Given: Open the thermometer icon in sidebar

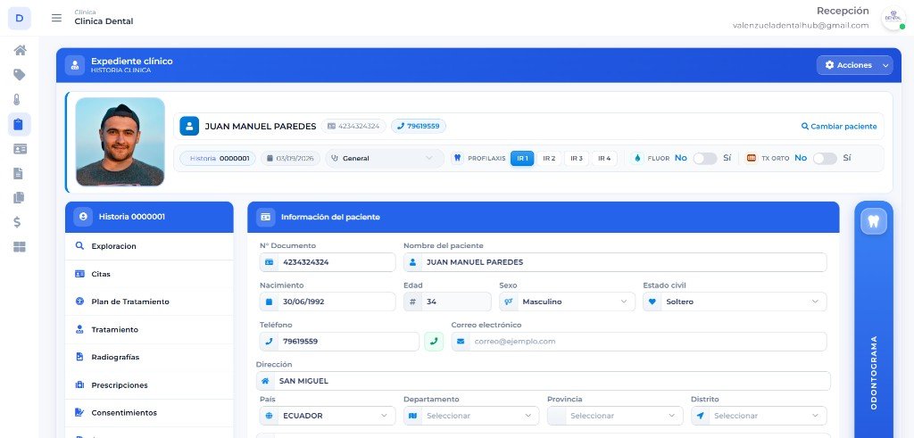Looking at the screenshot, I should click(18, 100).
